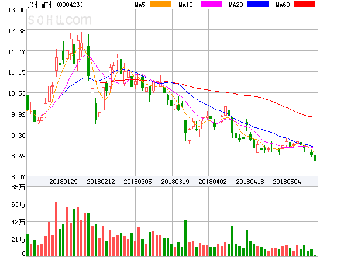Click the 20180129 date label
The width and height of the screenshot is (351, 257).
point(63,182)
